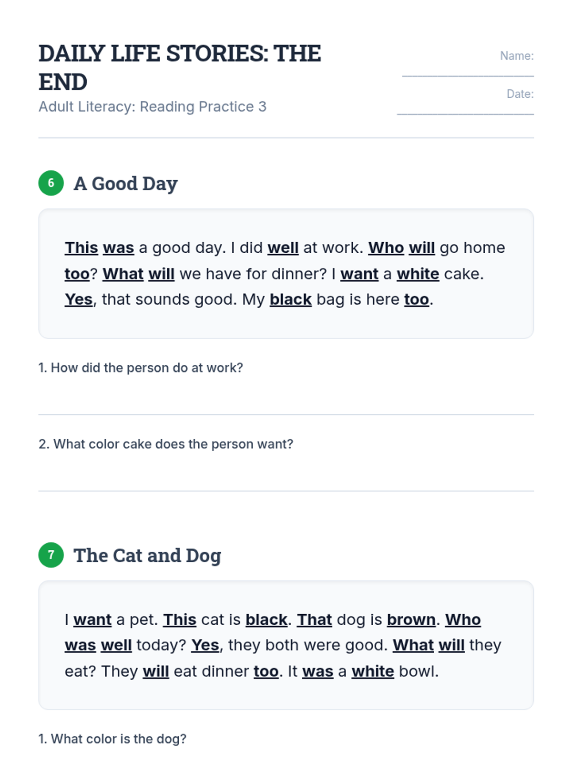Click the underlined word 'well' at work

point(283,248)
